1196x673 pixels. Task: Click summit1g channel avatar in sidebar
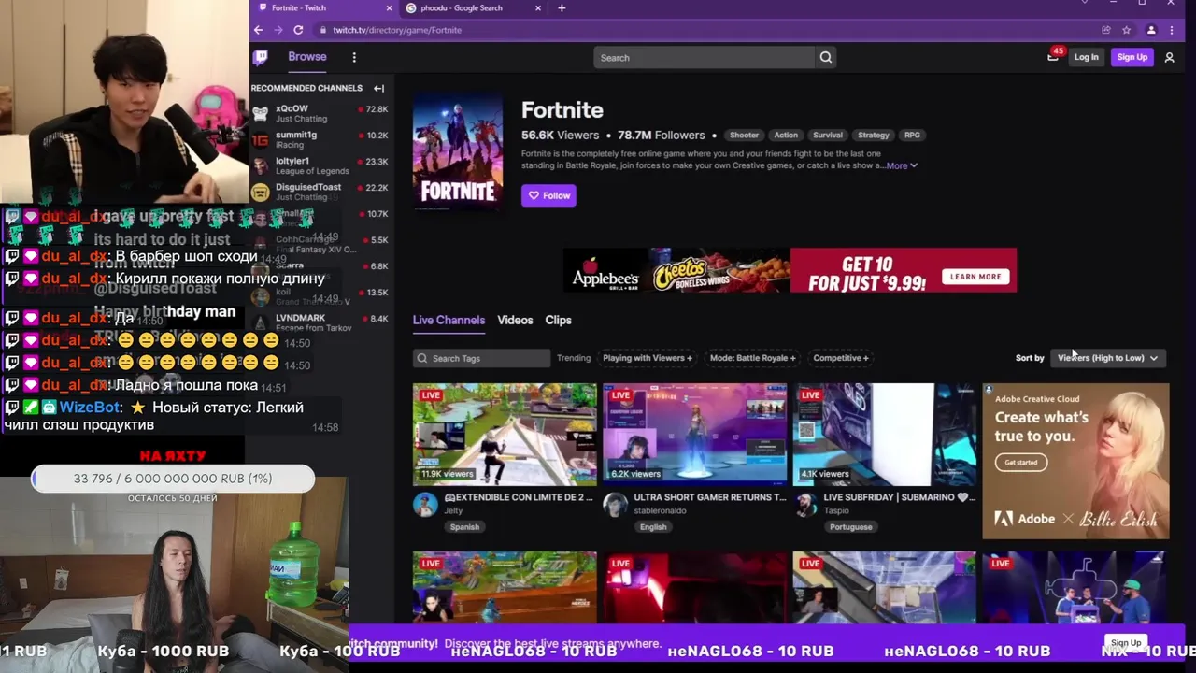point(260,140)
